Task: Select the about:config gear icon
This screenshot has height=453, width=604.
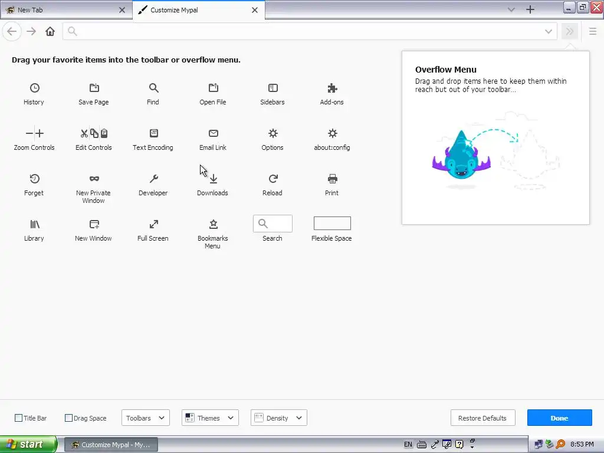Action: (x=332, y=133)
